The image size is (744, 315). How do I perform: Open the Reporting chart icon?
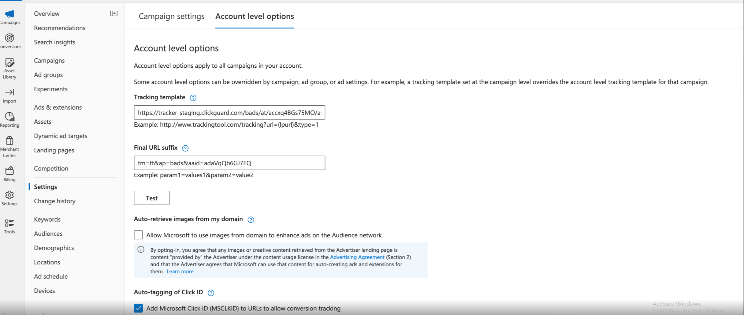pos(9,117)
